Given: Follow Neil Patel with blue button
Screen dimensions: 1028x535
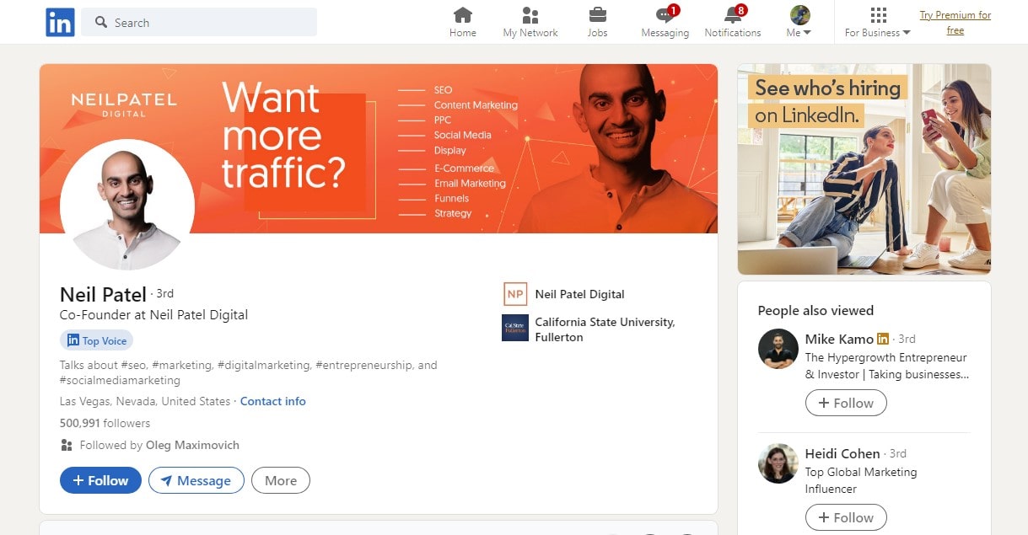Looking at the screenshot, I should 100,480.
